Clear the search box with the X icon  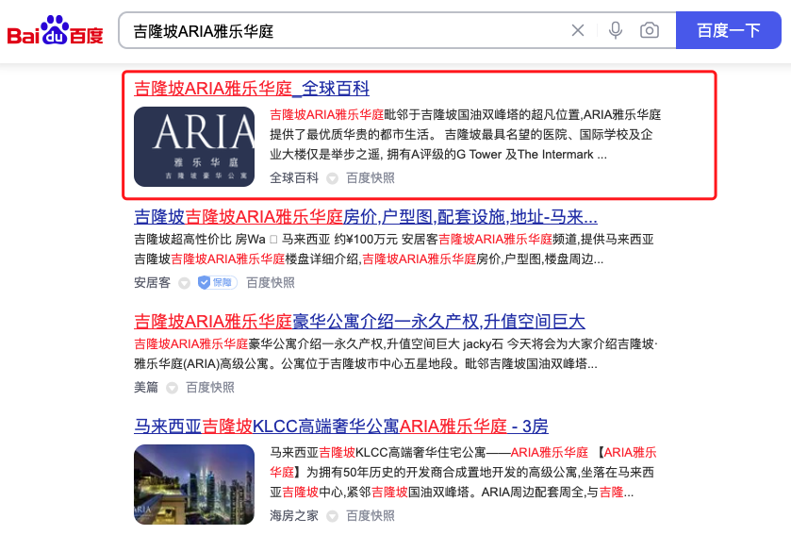578,30
